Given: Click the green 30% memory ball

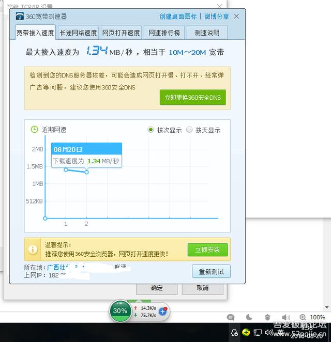Looking at the screenshot, I should pos(120,311).
